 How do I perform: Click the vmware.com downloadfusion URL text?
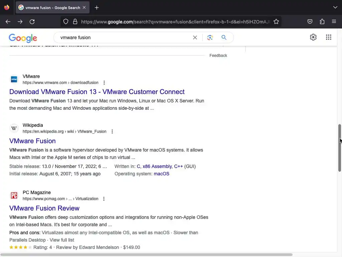60,83
